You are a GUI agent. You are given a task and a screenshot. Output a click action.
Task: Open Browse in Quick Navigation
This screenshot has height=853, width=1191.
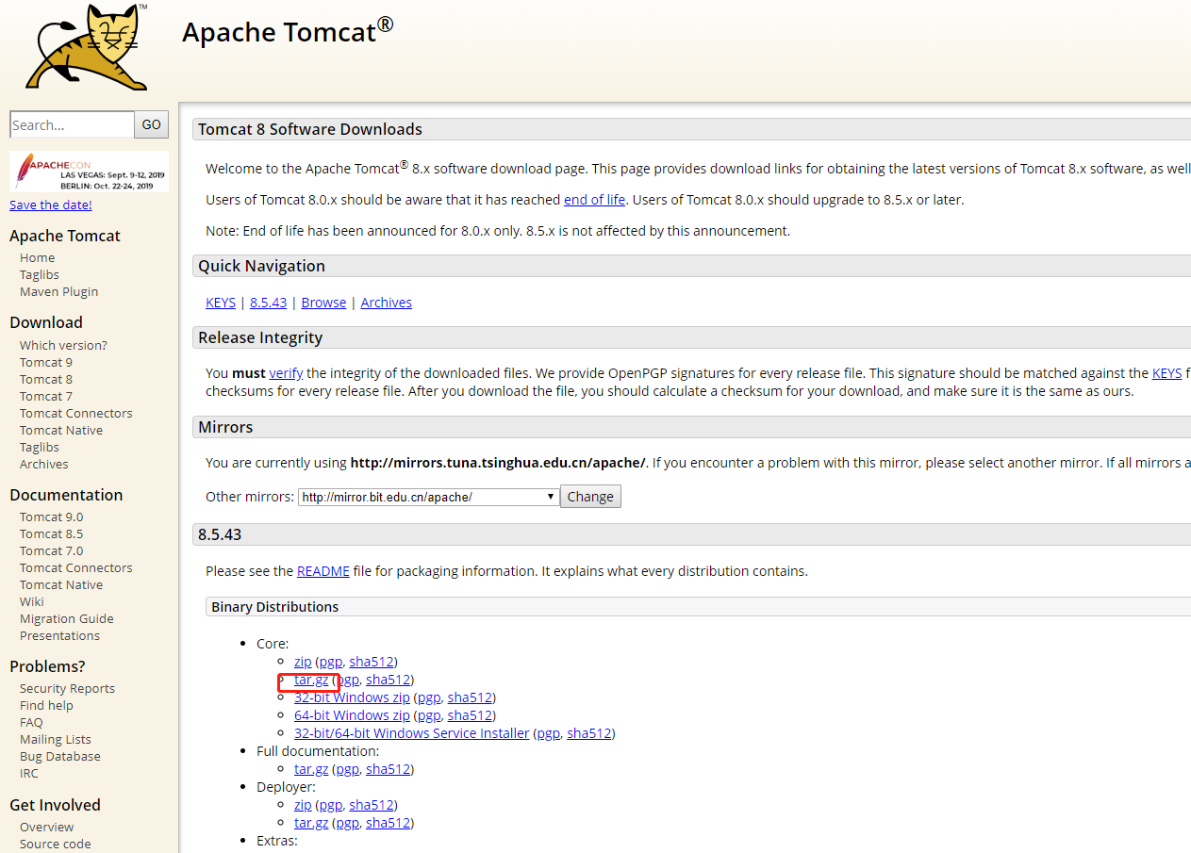pos(323,303)
